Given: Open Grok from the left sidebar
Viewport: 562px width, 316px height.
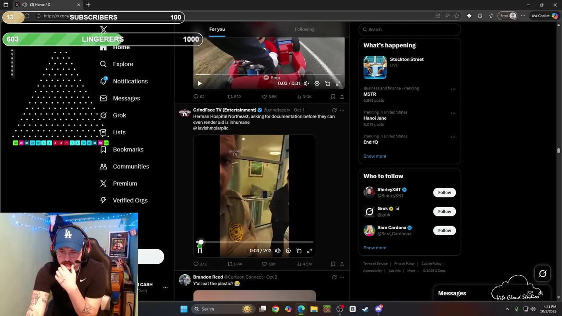Looking at the screenshot, I should coord(113,115).
